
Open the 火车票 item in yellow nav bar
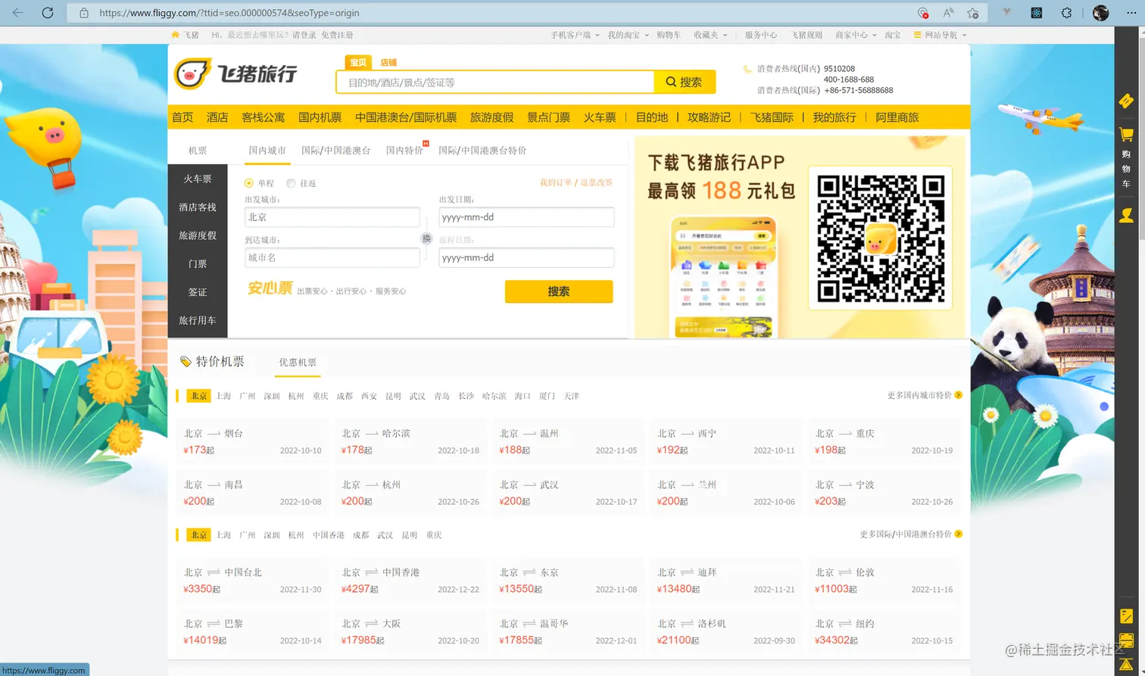600,117
